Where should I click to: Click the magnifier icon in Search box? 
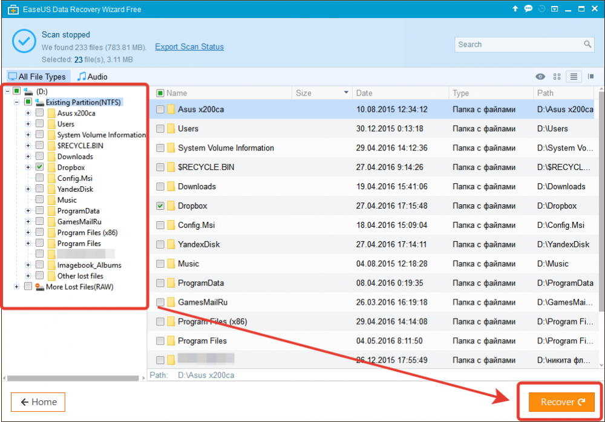(x=587, y=45)
